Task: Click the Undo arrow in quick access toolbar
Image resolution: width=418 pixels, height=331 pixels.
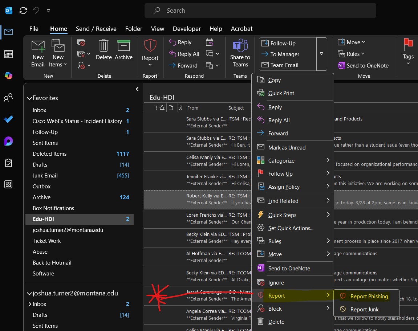Action: pyautogui.click(x=36, y=11)
